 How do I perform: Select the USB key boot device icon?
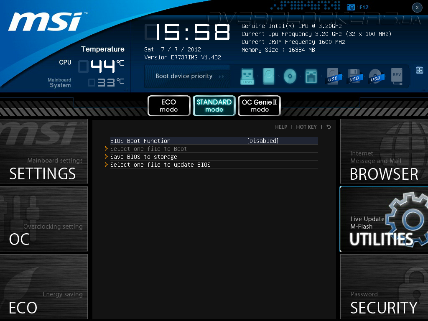click(x=247, y=76)
